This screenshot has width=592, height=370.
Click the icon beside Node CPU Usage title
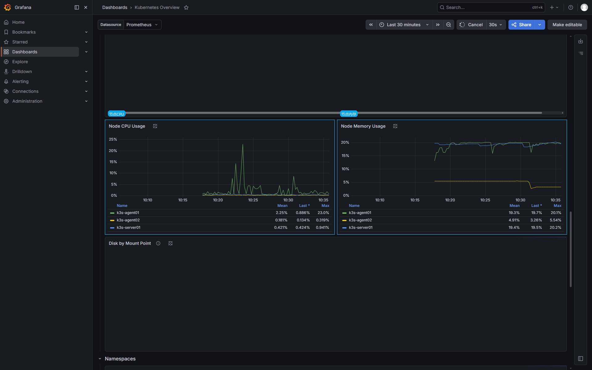click(155, 126)
